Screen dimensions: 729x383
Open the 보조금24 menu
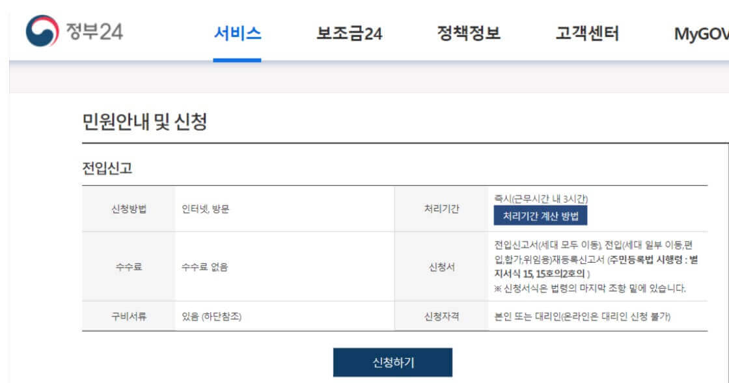pyautogui.click(x=349, y=33)
